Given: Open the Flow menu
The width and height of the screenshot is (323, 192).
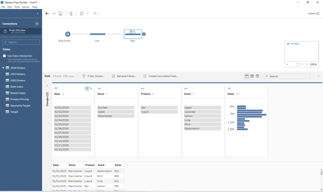Looking at the screenshot, I should point(17,7).
